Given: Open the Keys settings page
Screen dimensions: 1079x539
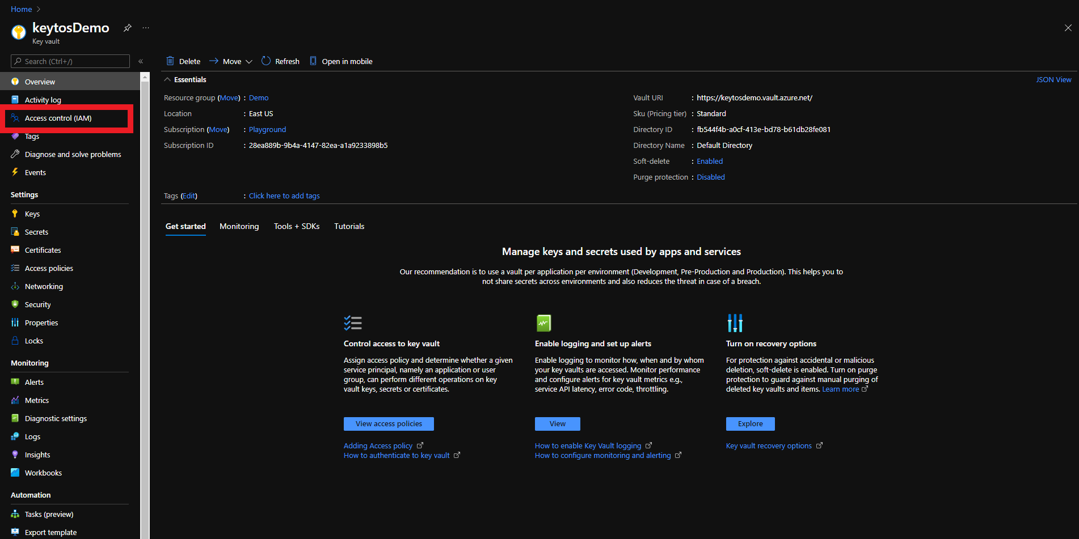Looking at the screenshot, I should click(x=70, y=214).
